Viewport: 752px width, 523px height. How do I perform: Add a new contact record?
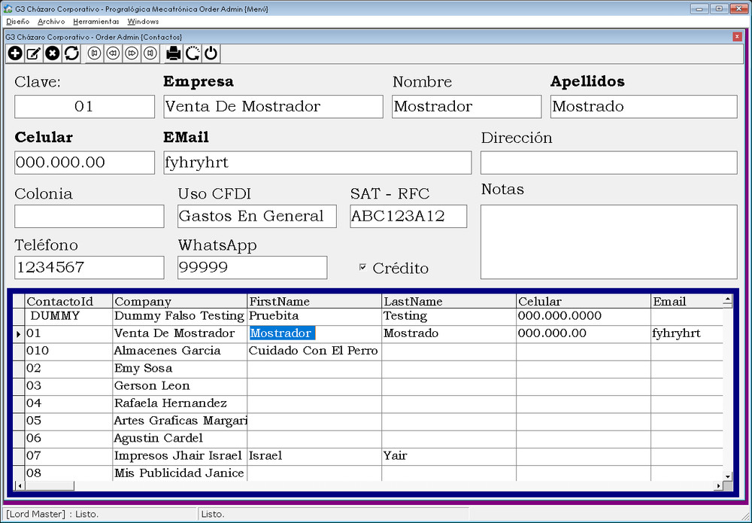pyautogui.click(x=14, y=53)
